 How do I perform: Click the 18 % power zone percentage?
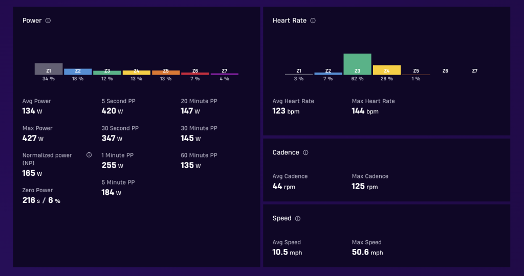pos(78,79)
